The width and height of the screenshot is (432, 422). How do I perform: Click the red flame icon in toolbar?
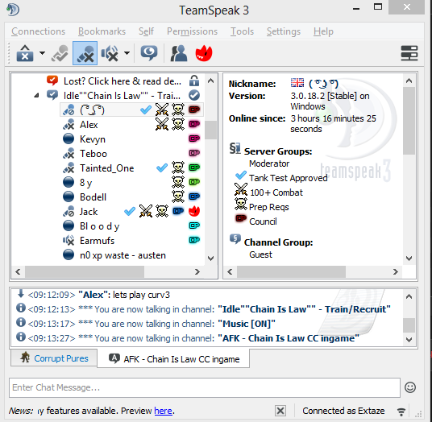pos(204,53)
